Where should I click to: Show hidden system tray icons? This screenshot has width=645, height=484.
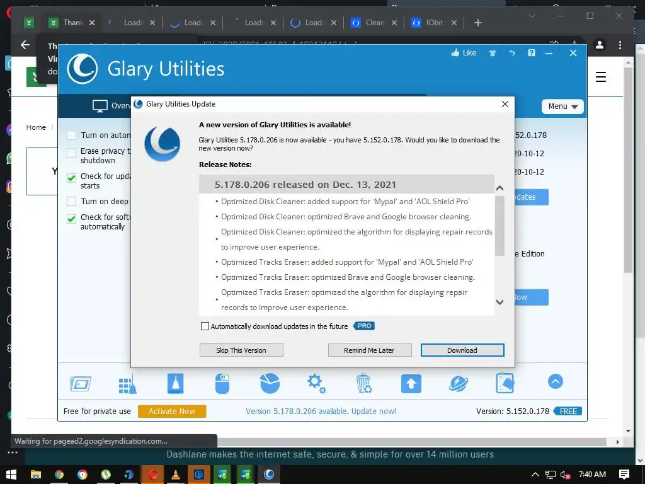[535, 475]
